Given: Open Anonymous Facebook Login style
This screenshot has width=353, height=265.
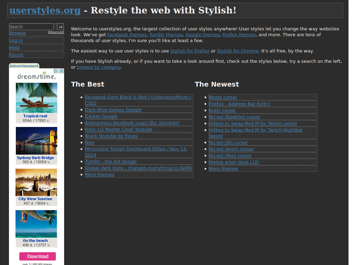Looking at the screenshot, I should (132, 122).
